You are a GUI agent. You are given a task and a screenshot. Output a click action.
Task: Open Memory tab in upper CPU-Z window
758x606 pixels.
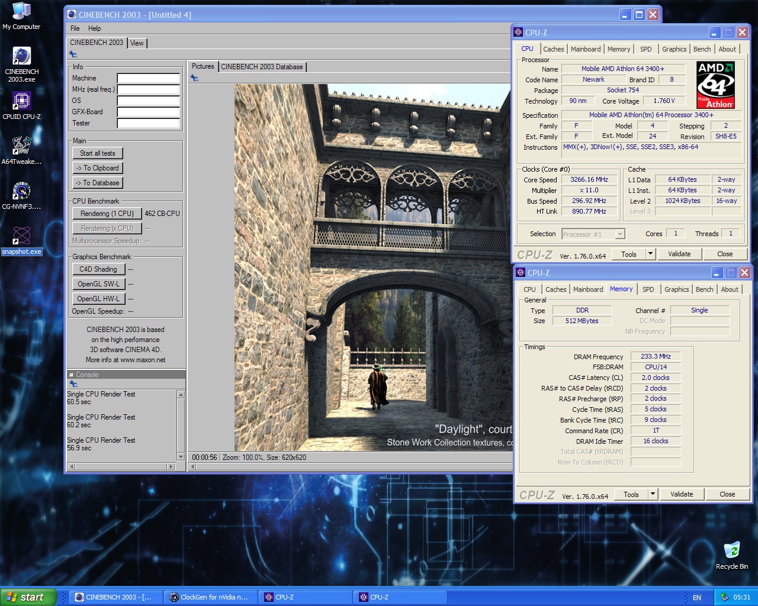(x=619, y=49)
